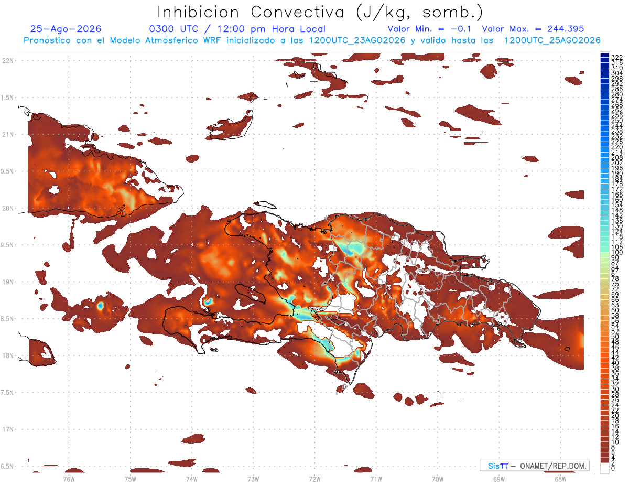Click the "Valor Min. = -0.1" text

click(x=429, y=29)
